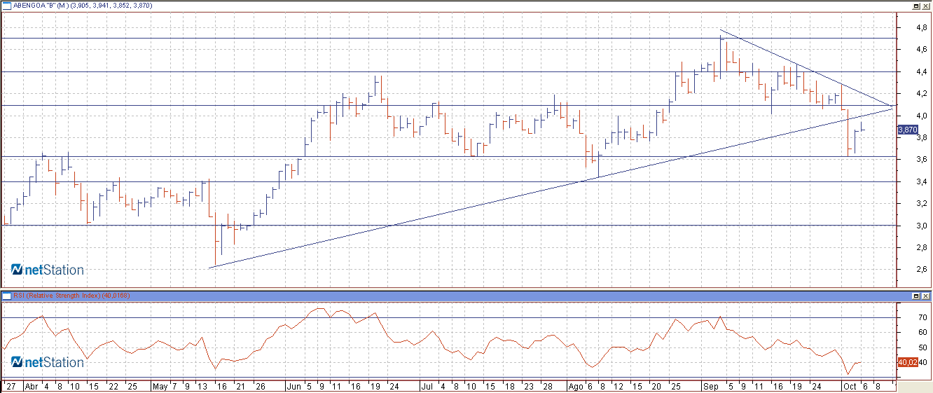Click the RSI value label 40,02
Image resolution: width=933 pixels, height=393 pixels.
(x=907, y=362)
